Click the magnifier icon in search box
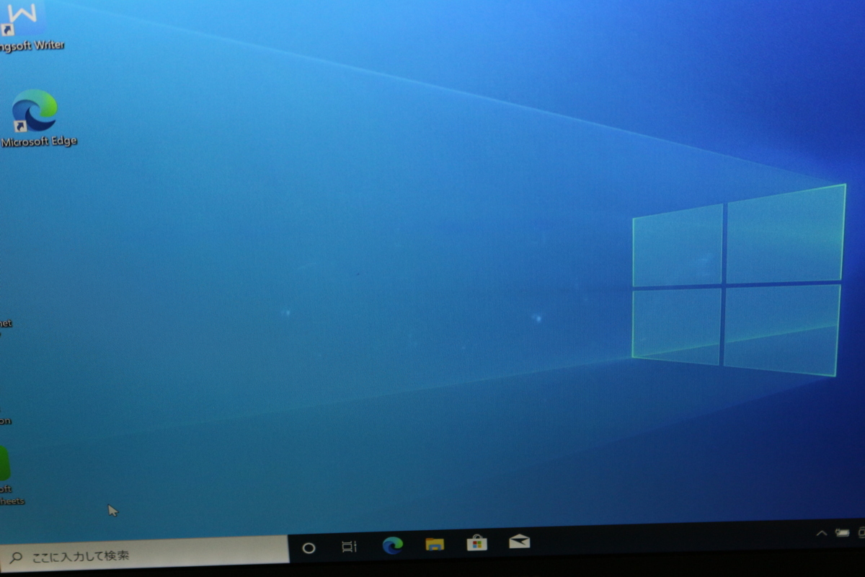Image resolution: width=865 pixels, height=577 pixels. click(14, 557)
